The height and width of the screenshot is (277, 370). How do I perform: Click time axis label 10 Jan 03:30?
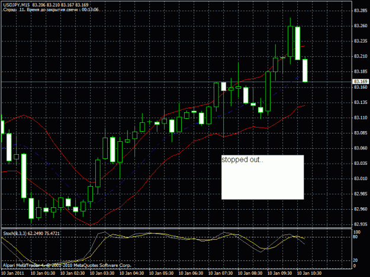102,273
